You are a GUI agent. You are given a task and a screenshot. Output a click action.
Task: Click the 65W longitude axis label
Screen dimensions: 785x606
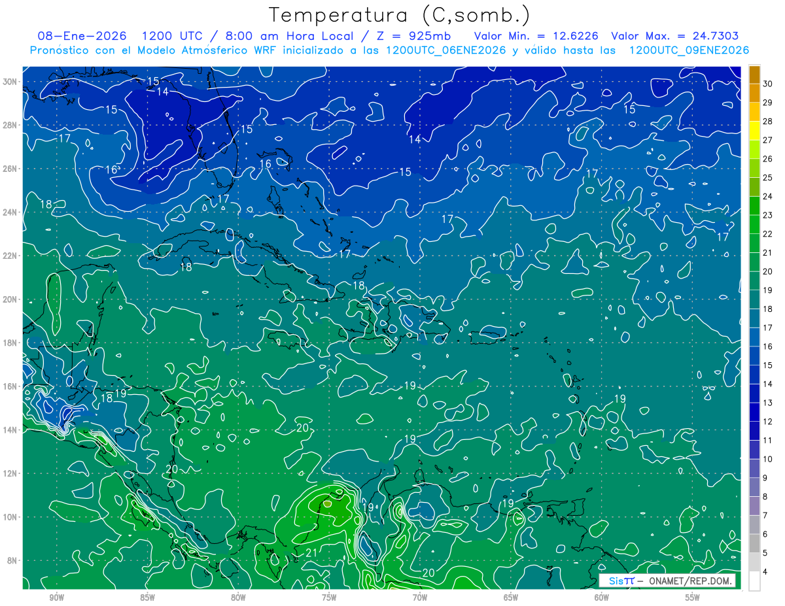(x=511, y=598)
